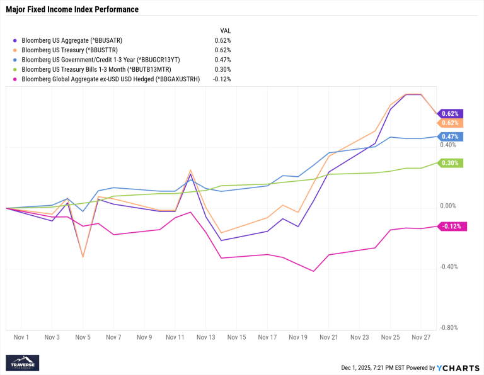This screenshot has width=484, height=375.
Task: Click the orange 0.62% end-value flag
Action: 449,123
